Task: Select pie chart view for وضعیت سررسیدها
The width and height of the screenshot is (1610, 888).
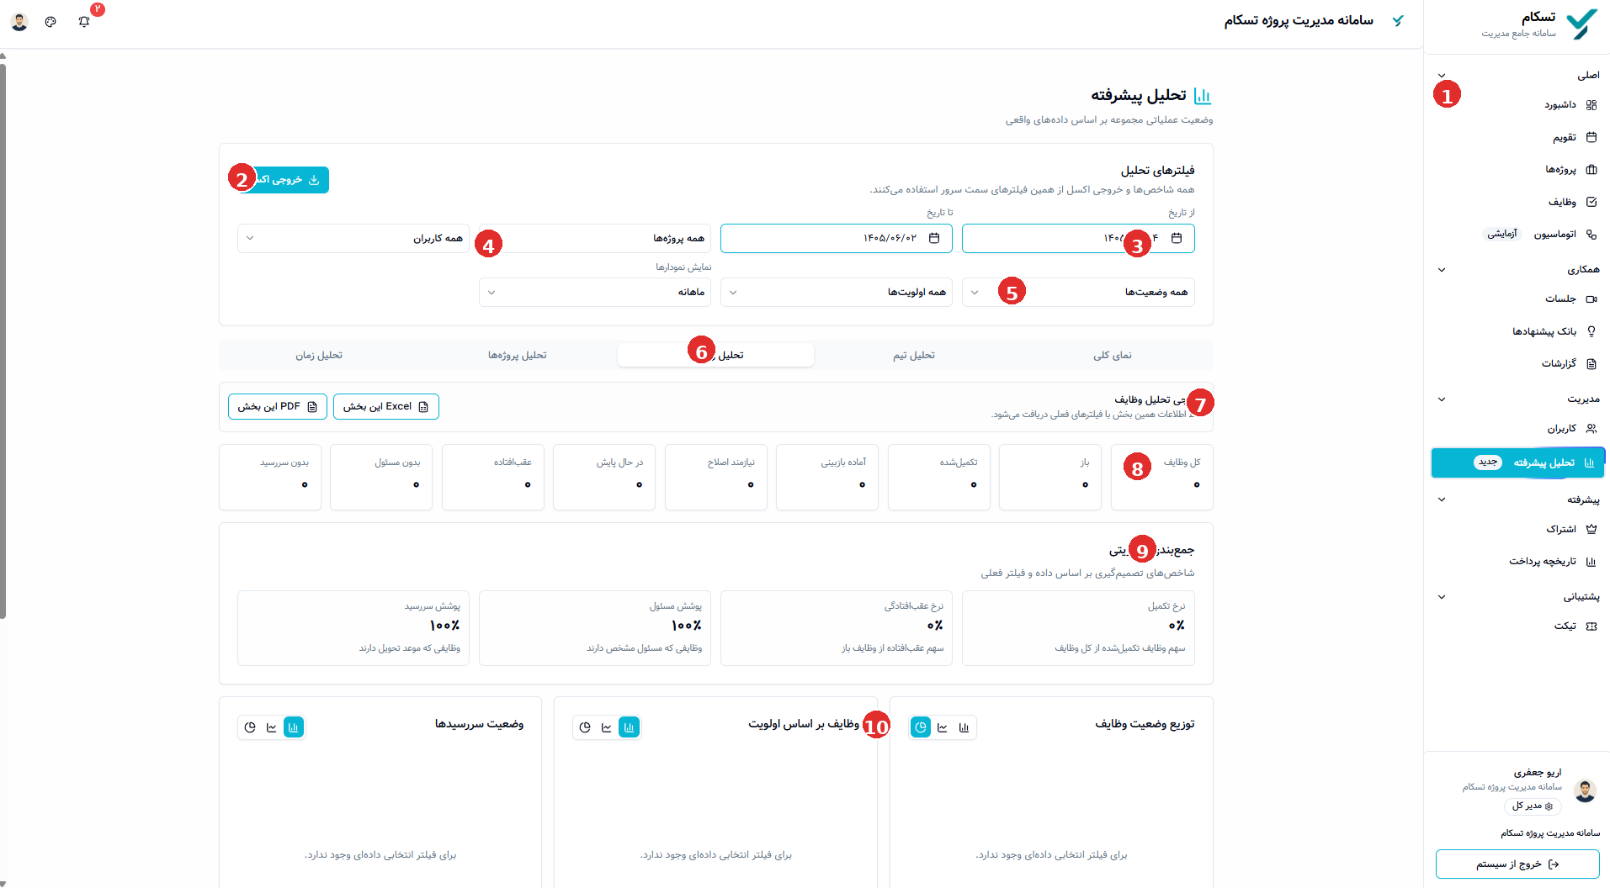Action: (249, 727)
